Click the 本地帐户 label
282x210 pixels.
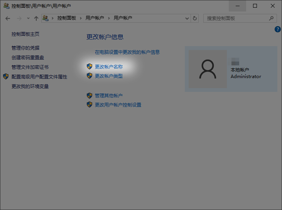pos(240,70)
